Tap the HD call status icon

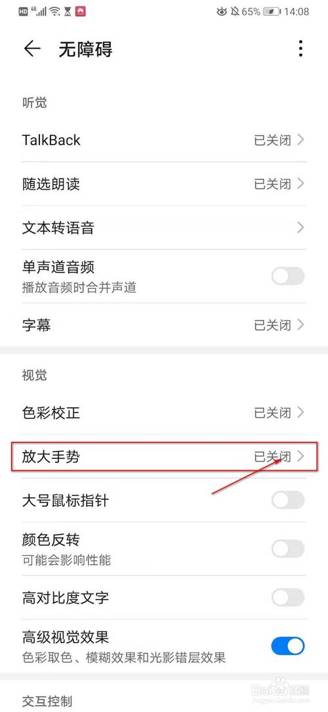tap(24, 11)
